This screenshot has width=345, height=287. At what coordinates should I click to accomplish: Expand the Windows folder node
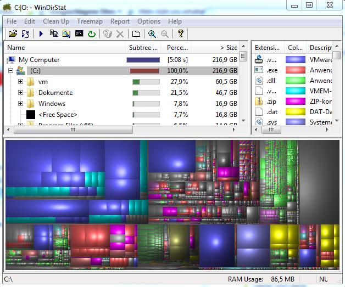tap(20, 103)
